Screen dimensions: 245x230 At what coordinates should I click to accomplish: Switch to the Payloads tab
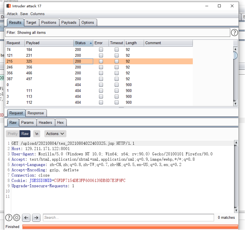[69, 22]
